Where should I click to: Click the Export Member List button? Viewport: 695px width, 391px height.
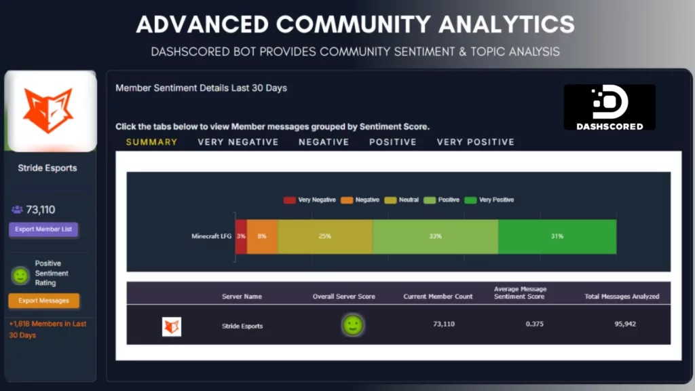click(x=43, y=229)
